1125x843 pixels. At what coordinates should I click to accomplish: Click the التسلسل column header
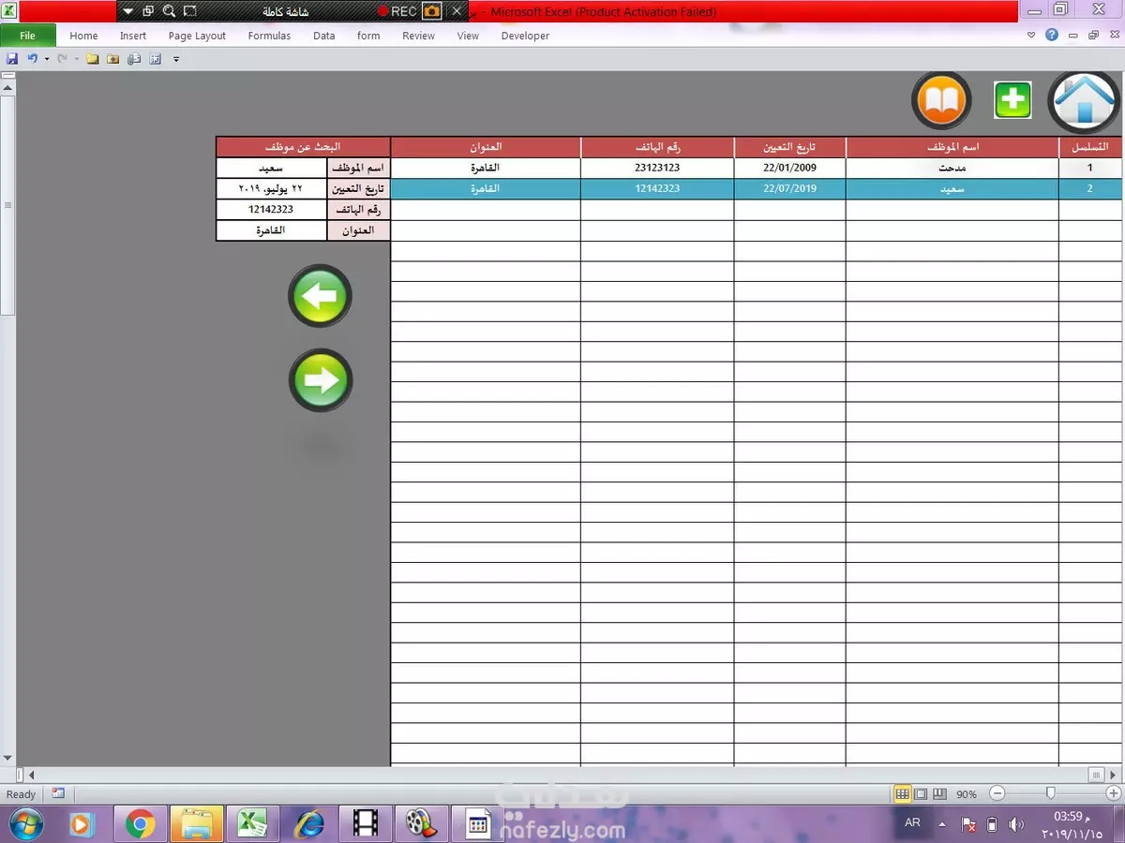click(1089, 147)
